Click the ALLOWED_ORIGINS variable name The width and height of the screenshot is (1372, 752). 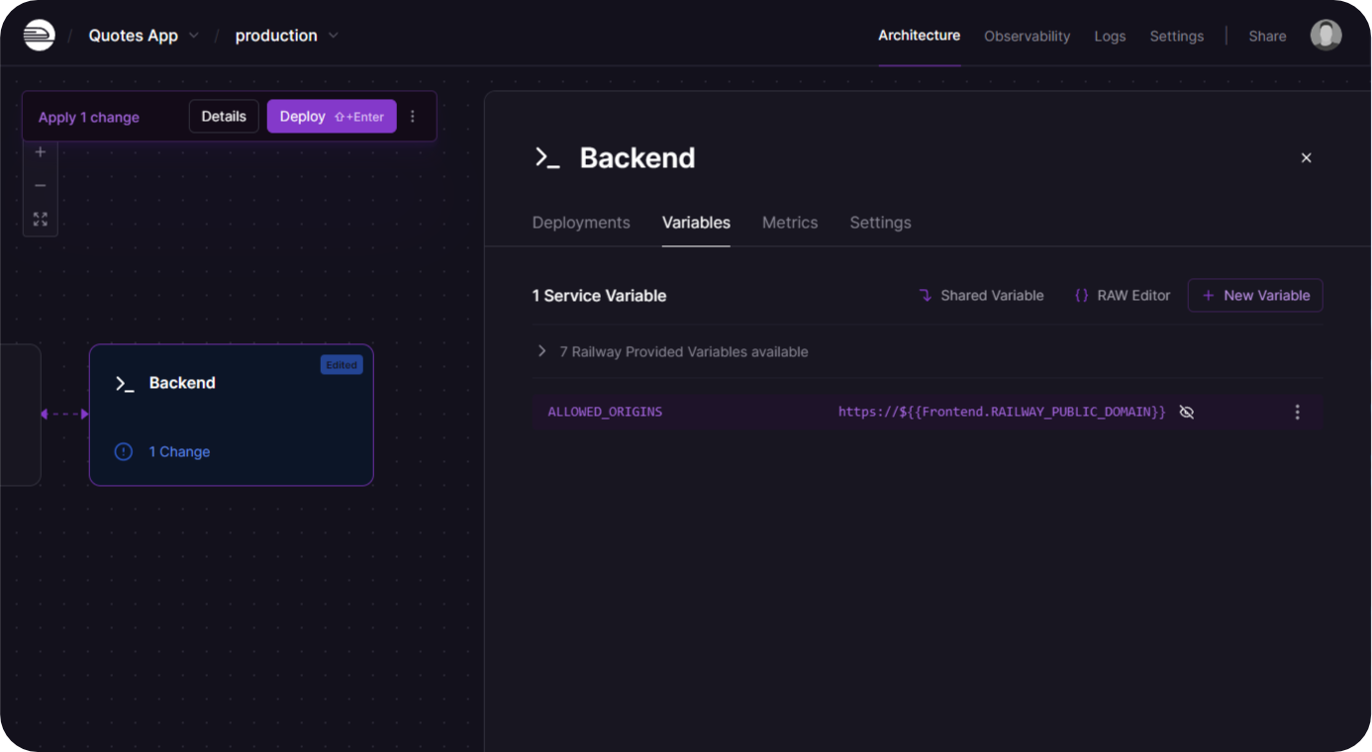point(605,412)
